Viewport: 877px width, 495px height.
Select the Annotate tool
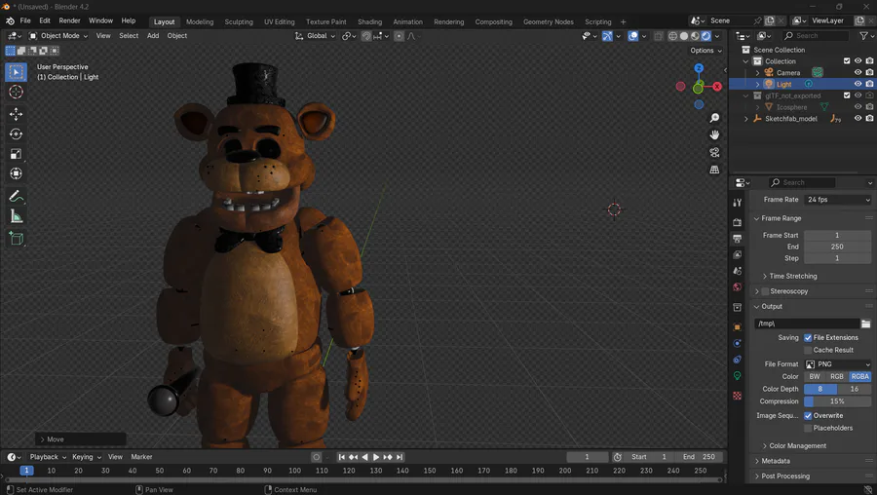pyautogui.click(x=16, y=196)
